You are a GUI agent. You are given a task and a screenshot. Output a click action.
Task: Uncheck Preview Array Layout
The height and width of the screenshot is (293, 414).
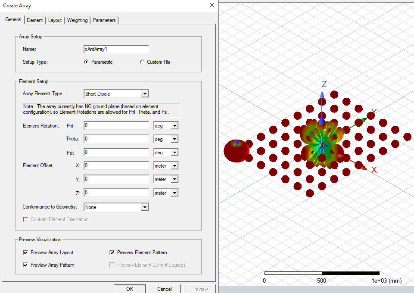[25, 252]
